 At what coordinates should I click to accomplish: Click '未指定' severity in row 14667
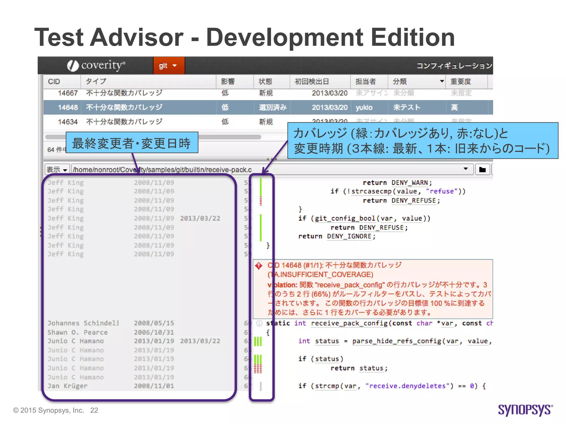461,93
